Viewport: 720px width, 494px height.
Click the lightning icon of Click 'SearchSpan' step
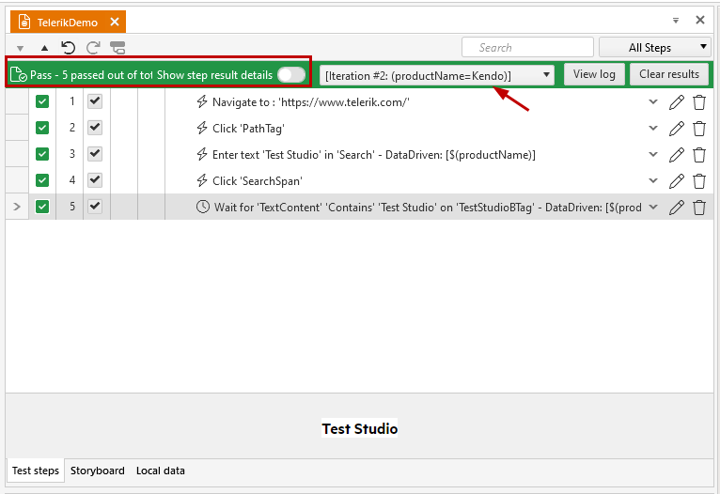[x=202, y=180]
